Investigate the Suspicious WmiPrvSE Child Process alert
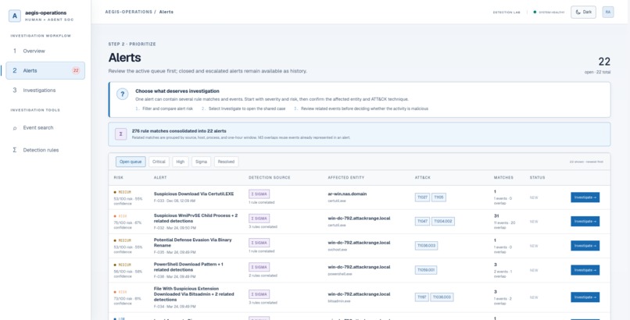The image size is (630, 320). [585, 222]
